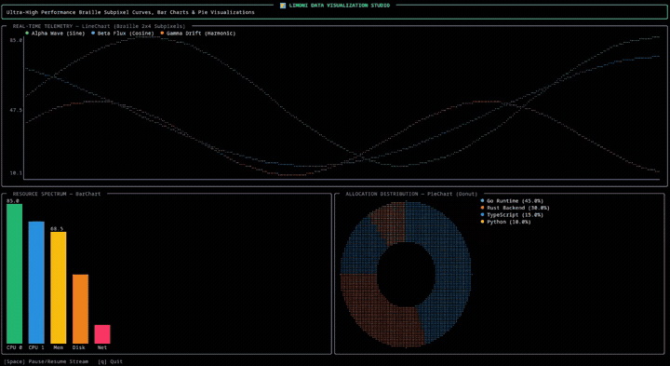Select the Python legend dot
Viewport: 670px width, 366px height.
[483, 222]
